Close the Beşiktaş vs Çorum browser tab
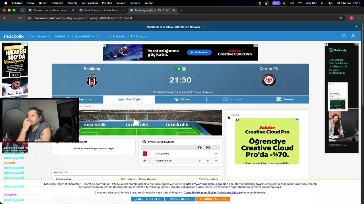The height and width of the screenshot is (204, 364). [x=174, y=10]
